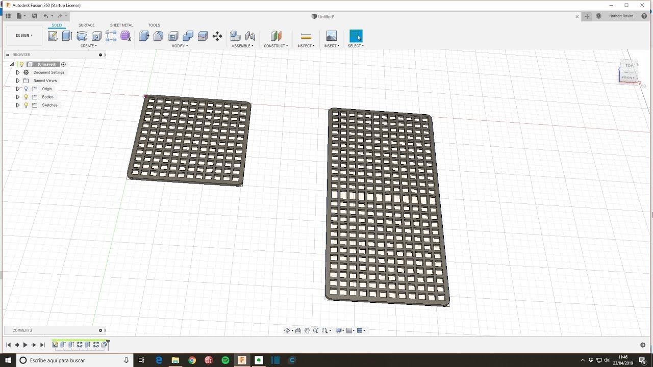653x367 pixels.
Task: Select the Create Form tool
Action: pyautogui.click(x=125, y=36)
